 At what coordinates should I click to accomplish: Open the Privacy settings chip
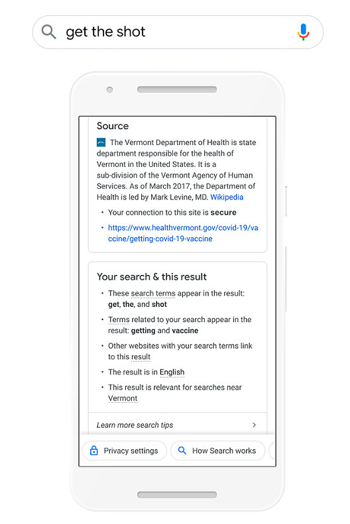point(125,450)
